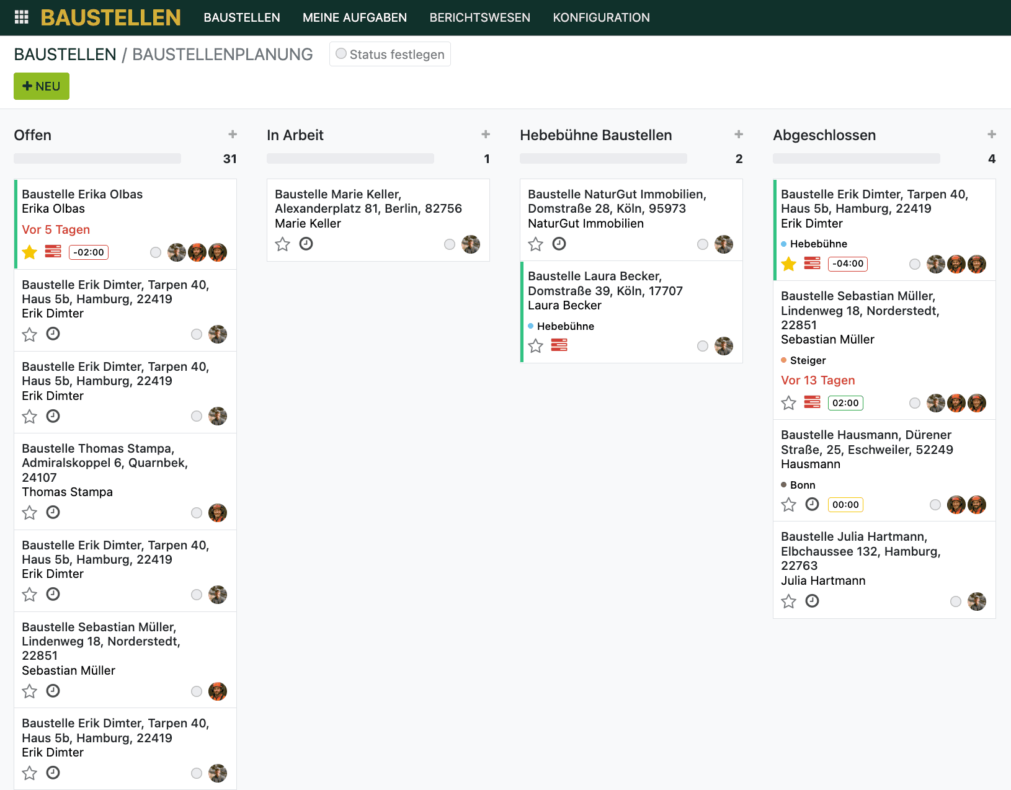Open the Konfiguration menu
Viewport: 1011px width, 790px height.
pos(602,17)
